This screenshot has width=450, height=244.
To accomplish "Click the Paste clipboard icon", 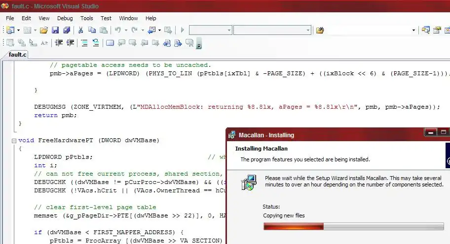I will click(103, 30).
